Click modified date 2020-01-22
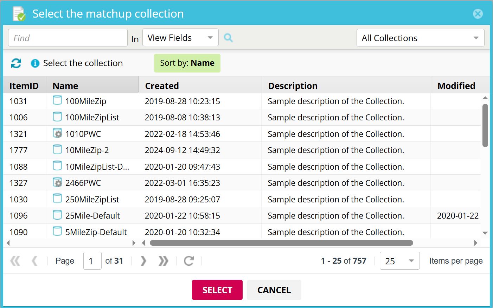Image resolution: width=493 pixels, height=308 pixels. [458, 216]
